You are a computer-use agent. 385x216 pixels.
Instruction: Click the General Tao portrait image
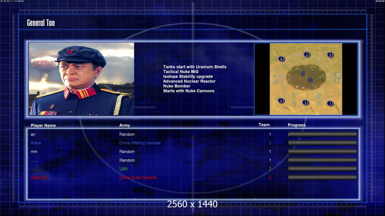pos(81,79)
